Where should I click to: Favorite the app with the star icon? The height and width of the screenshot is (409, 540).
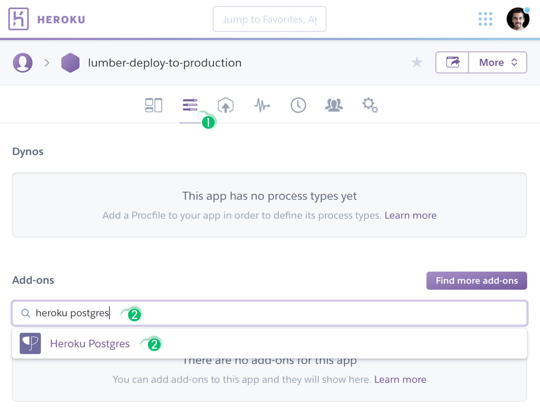pos(417,62)
